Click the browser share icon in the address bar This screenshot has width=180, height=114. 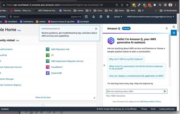click(x=122, y=5)
